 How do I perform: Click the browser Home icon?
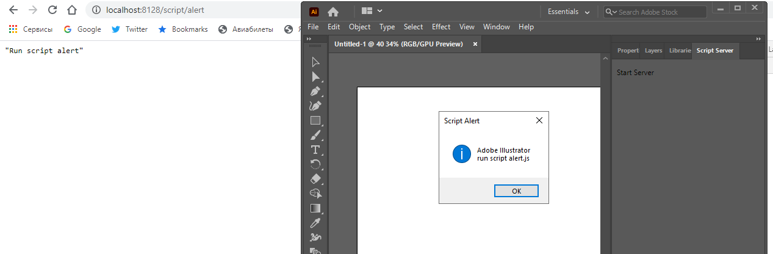[x=72, y=10]
